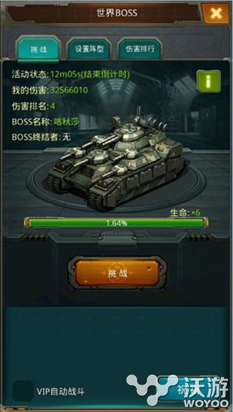Image resolution: width=233 pixels, height=412 pixels.
Task: Select the 挑战 tab
Action: click(x=38, y=50)
